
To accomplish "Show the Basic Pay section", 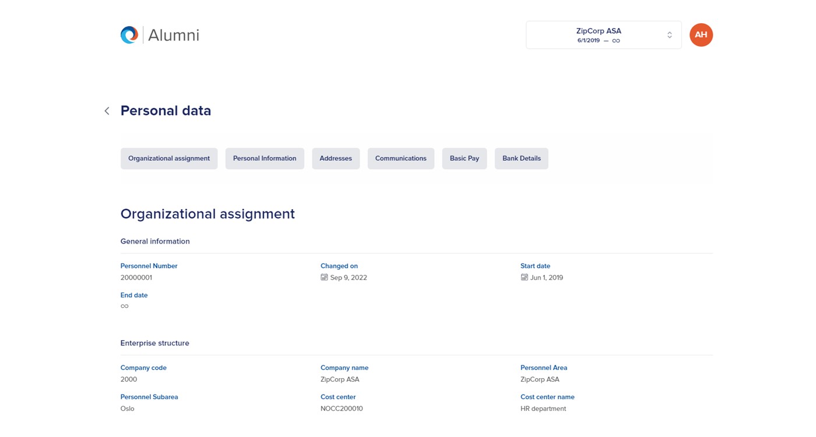I will pyautogui.click(x=464, y=158).
